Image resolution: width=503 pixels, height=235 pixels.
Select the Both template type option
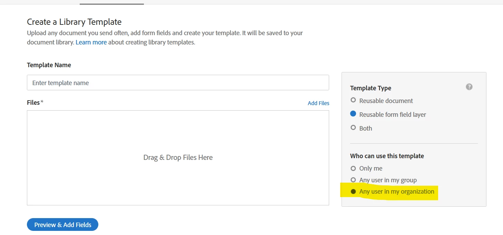(353, 128)
